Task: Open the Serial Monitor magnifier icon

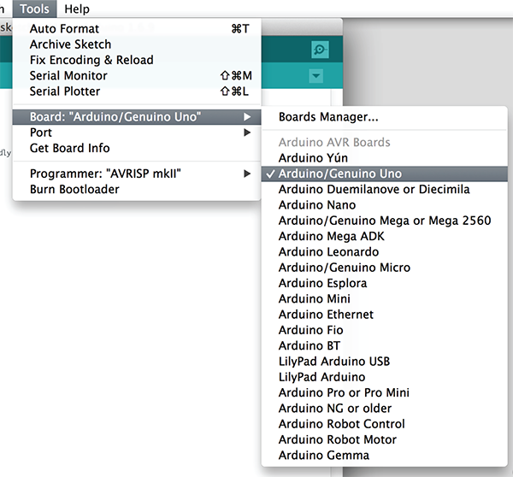Action: click(x=320, y=50)
